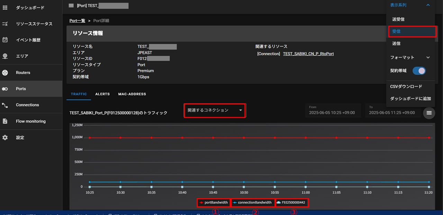Toggle the hamburger menu beside [Port] TEST title
Image resolution: width=443 pixels, height=215 pixels.
(x=71, y=6)
